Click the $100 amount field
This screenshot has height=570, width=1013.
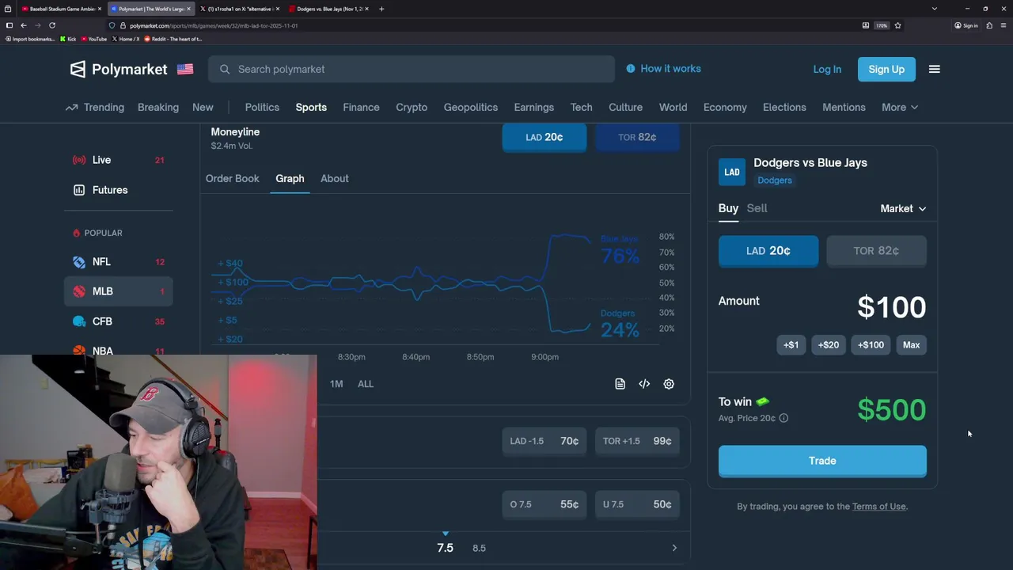pos(891,307)
